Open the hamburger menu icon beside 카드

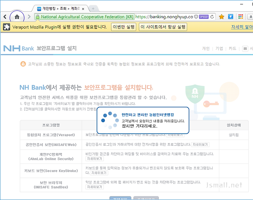245,48
